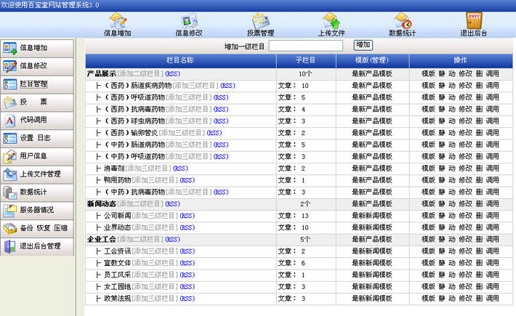Click the 操作 column header

coord(460,60)
